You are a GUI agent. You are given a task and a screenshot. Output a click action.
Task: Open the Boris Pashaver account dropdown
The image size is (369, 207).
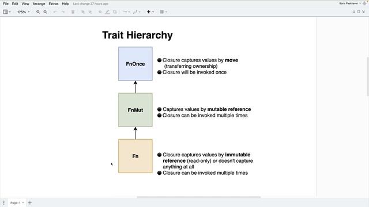(x=350, y=3)
